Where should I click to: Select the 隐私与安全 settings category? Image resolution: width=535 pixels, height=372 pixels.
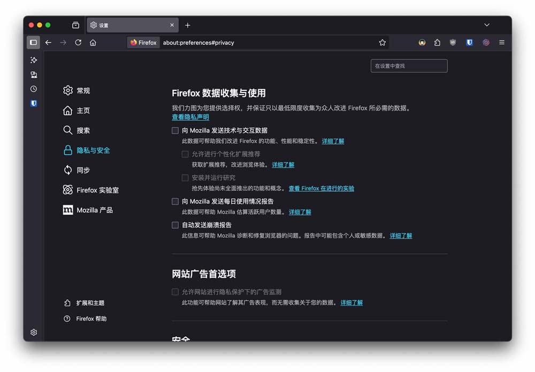click(87, 150)
